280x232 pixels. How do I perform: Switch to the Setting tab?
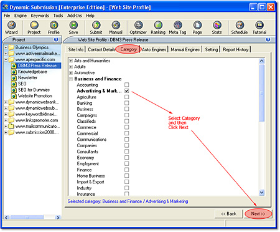point(212,49)
